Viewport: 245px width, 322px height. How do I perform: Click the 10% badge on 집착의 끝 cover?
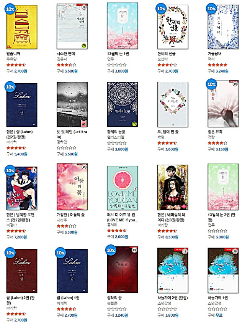pyautogui.click(x=111, y=250)
